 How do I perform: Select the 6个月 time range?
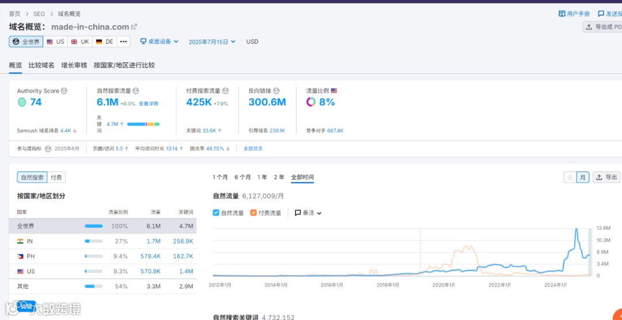coord(242,177)
